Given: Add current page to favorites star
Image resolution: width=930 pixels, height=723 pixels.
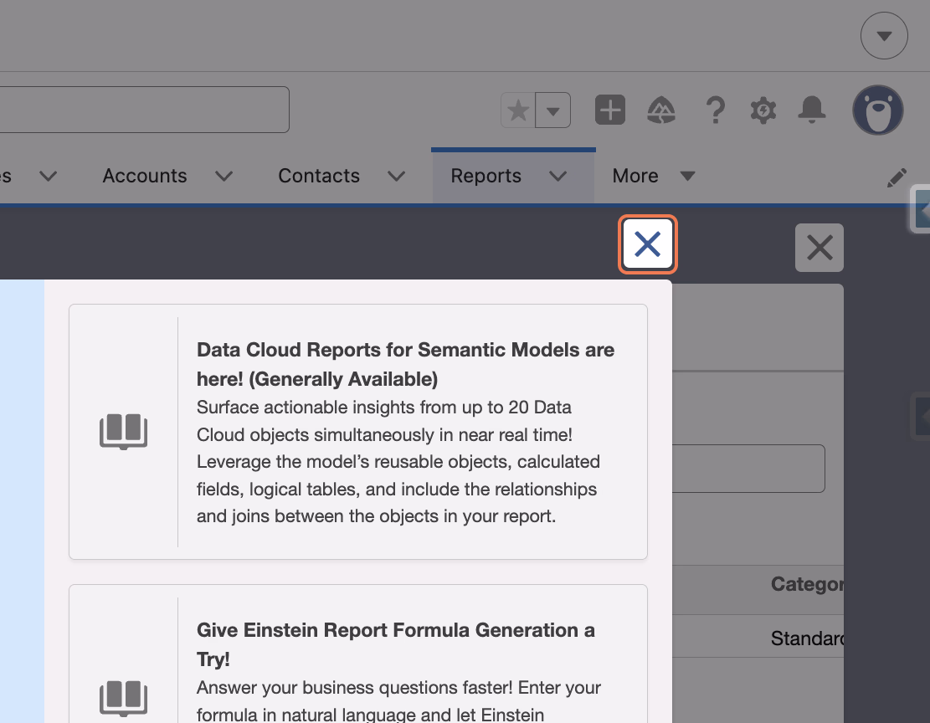Looking at the screenshot, I should point(518,110).
